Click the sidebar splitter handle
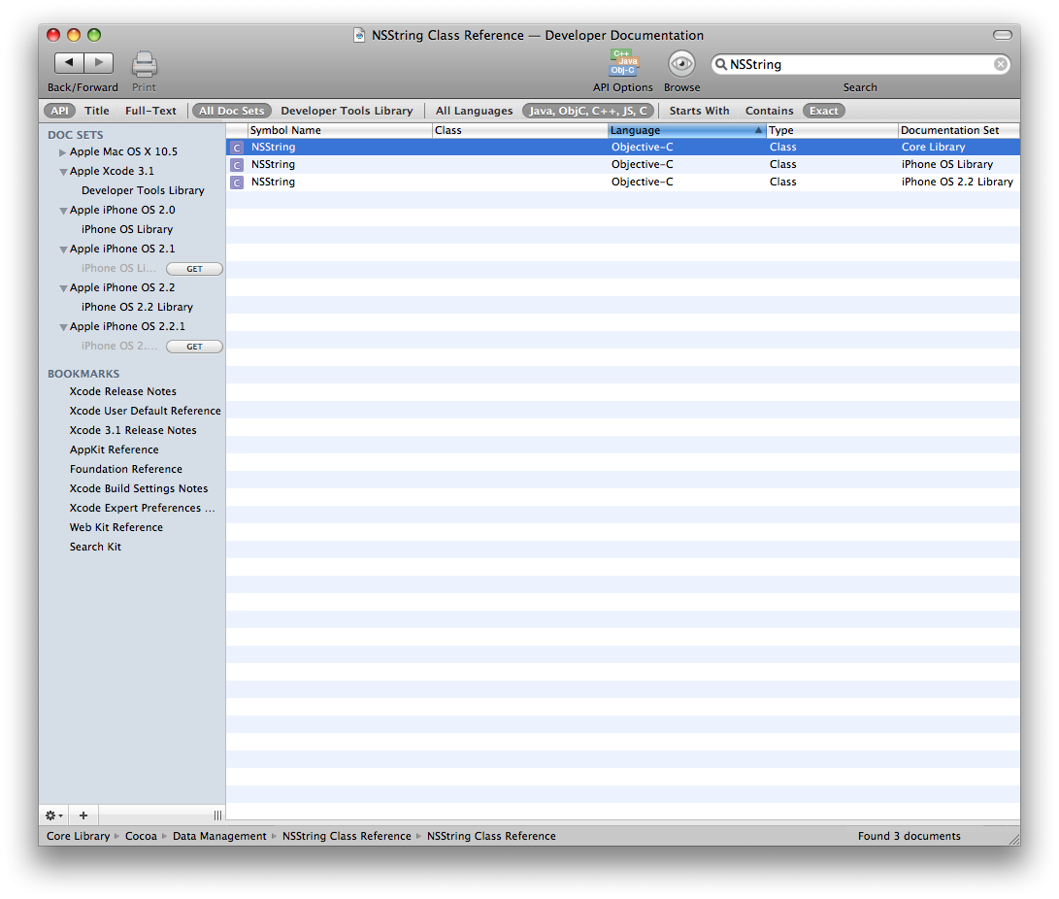This screenshot has height=899, width=1059. point(217,816)
